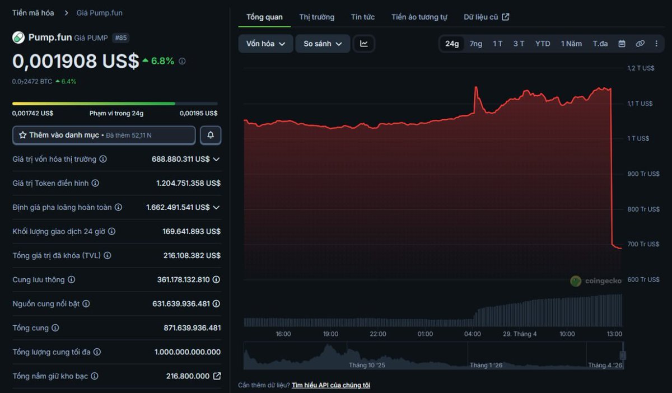Click the 13:00 chart time axis label

(614, 334)
